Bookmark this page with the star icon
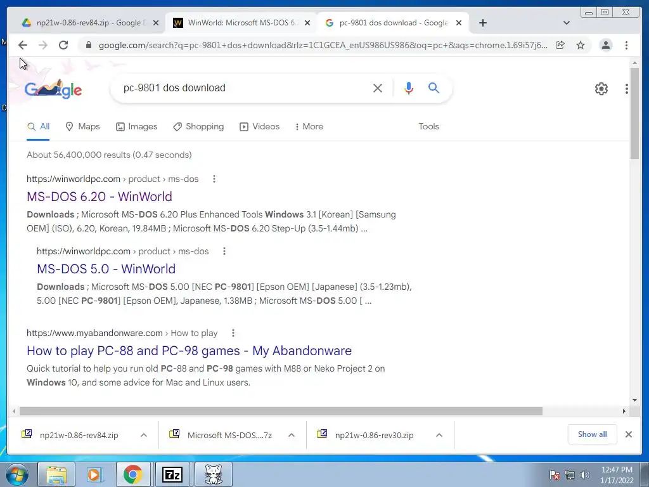649x487 pixels. coord(581,45)
